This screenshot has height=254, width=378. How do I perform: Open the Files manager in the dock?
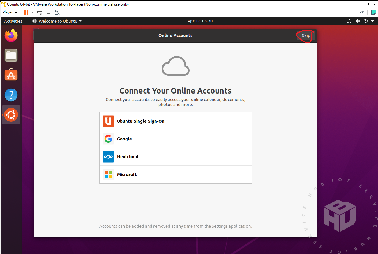pos(11,55)
